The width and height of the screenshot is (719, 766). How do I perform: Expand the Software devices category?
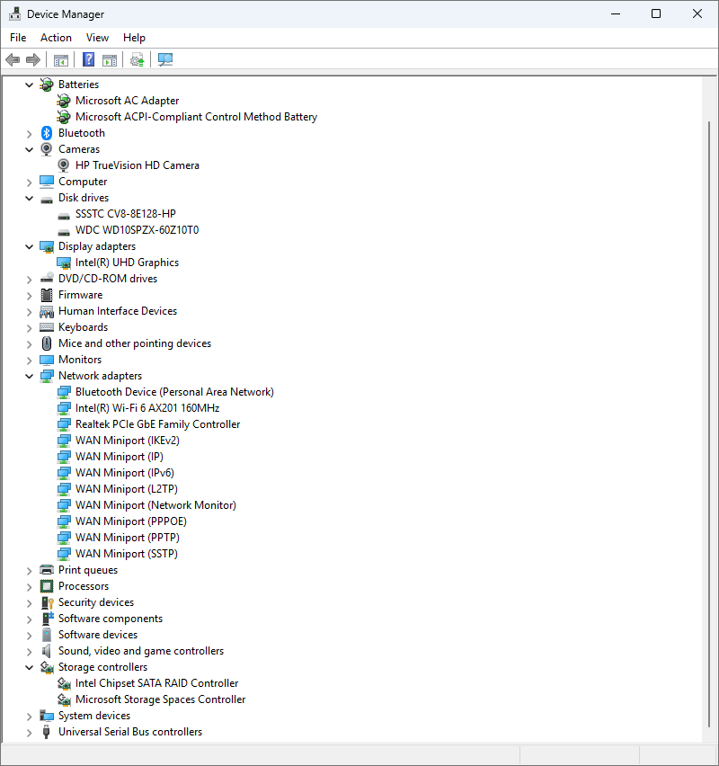30,635
